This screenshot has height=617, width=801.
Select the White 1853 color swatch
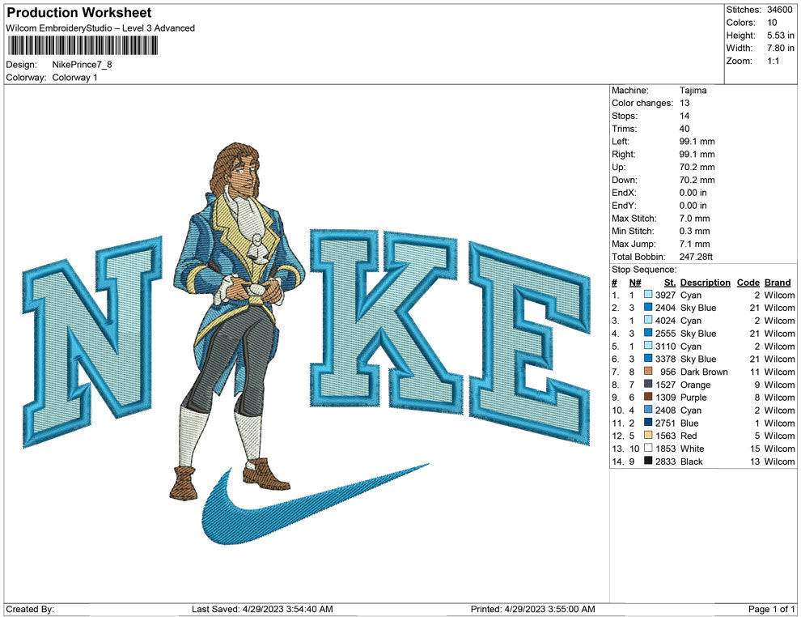[x=648, y=449]
